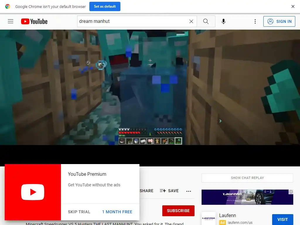Choose 1 MONTH FREE Premium offer
Screen dimensions: 300x225
(x=117, y=212)
